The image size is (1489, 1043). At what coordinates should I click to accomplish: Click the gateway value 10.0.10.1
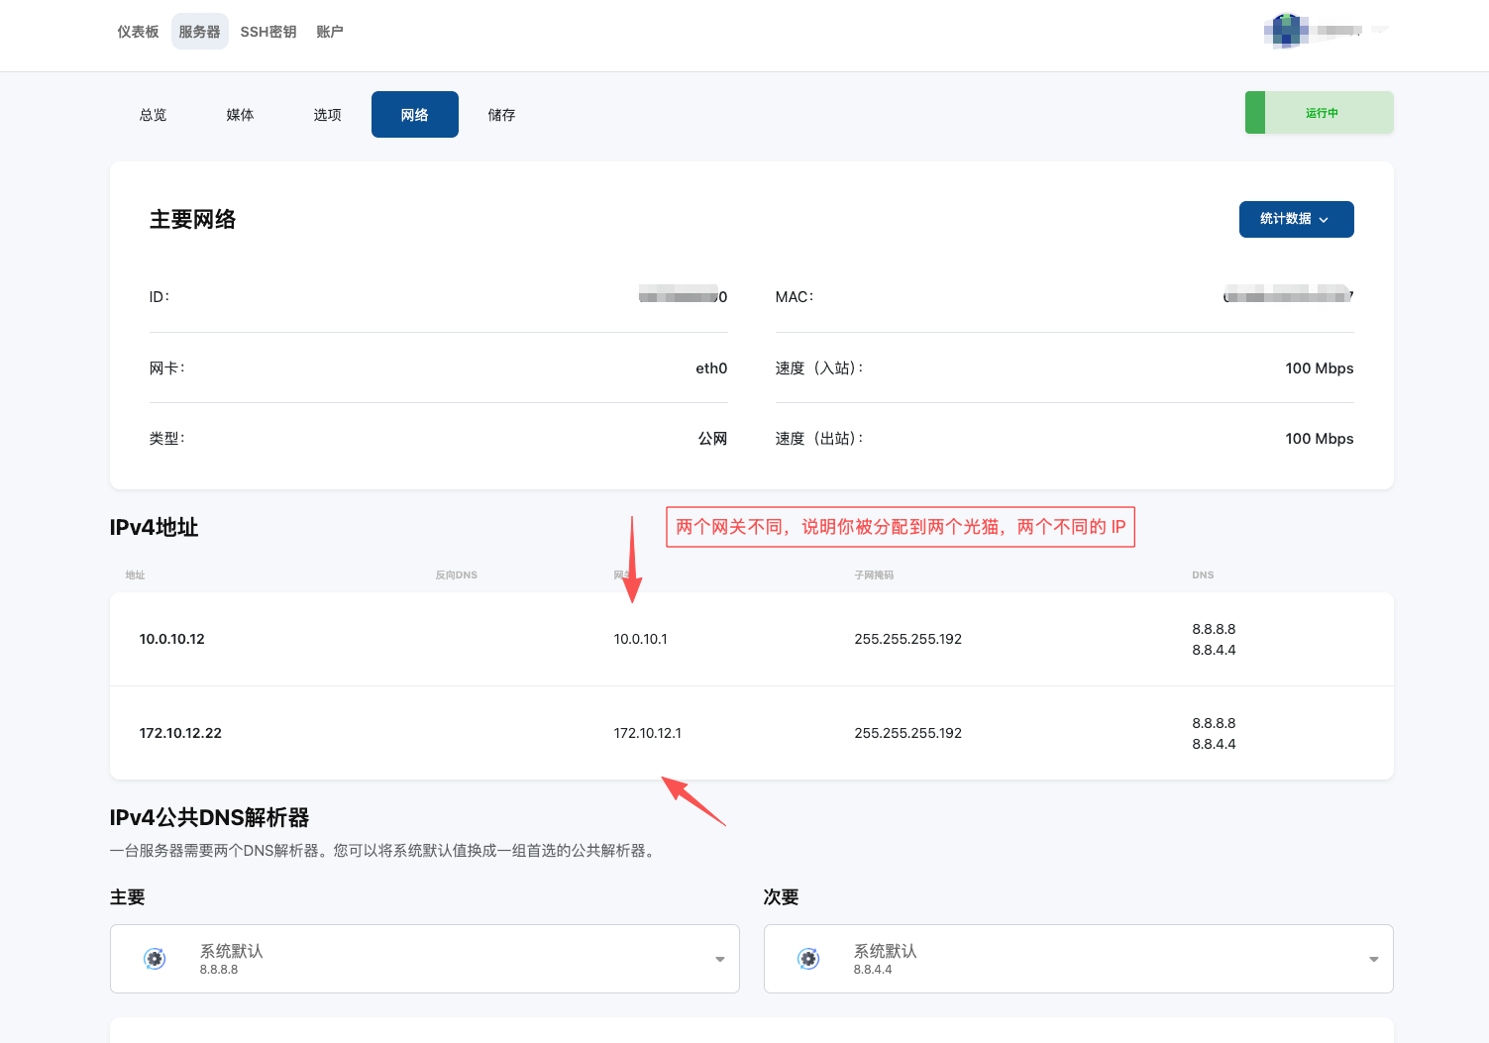(641, 640)
